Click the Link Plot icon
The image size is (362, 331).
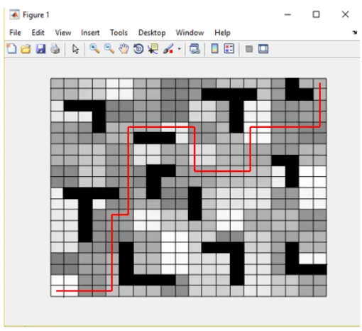point(194,49)
